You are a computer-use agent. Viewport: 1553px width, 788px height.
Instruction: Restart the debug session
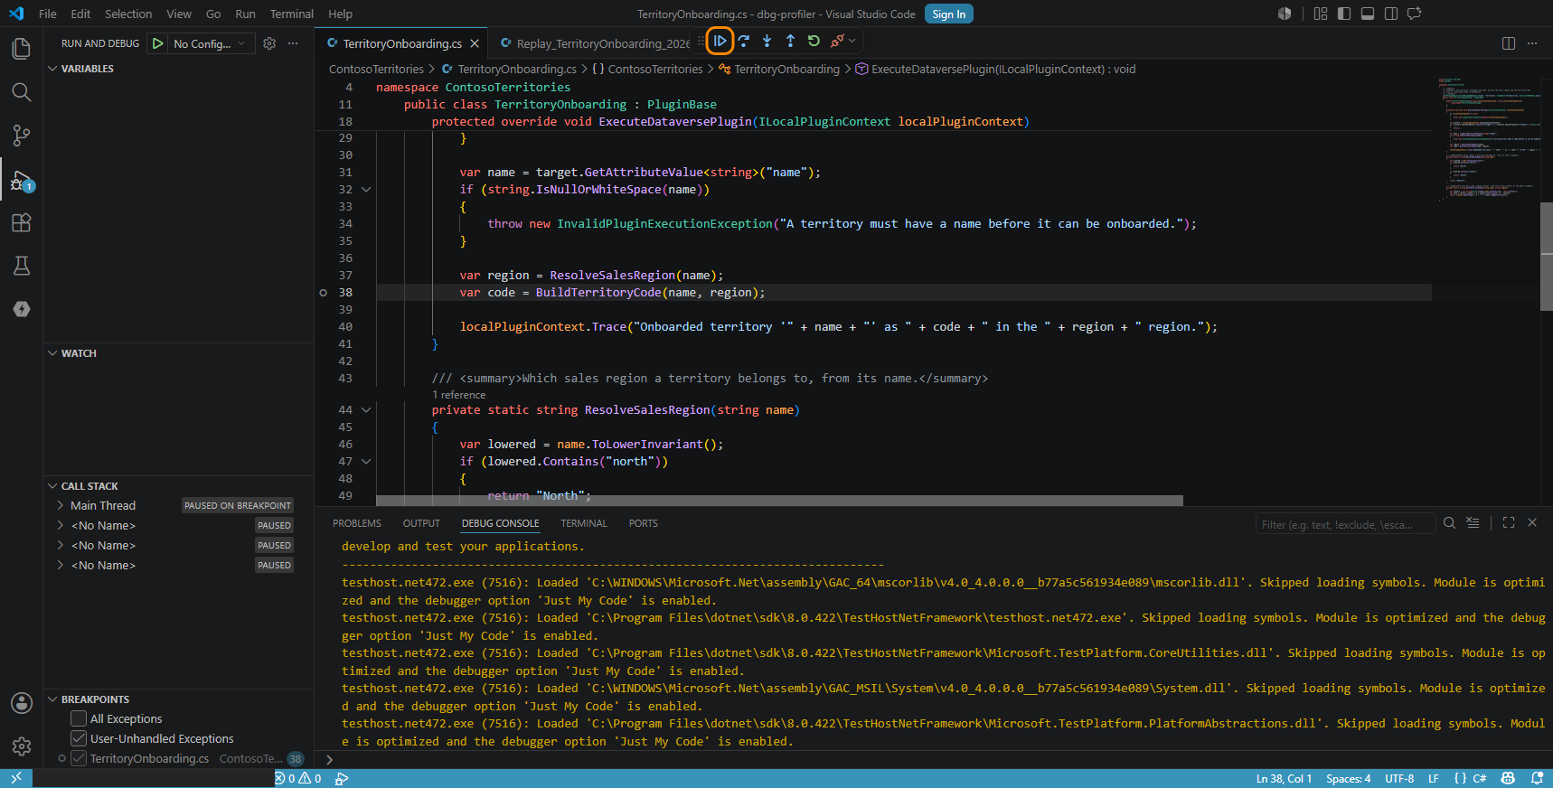click(x=814, y=41)
